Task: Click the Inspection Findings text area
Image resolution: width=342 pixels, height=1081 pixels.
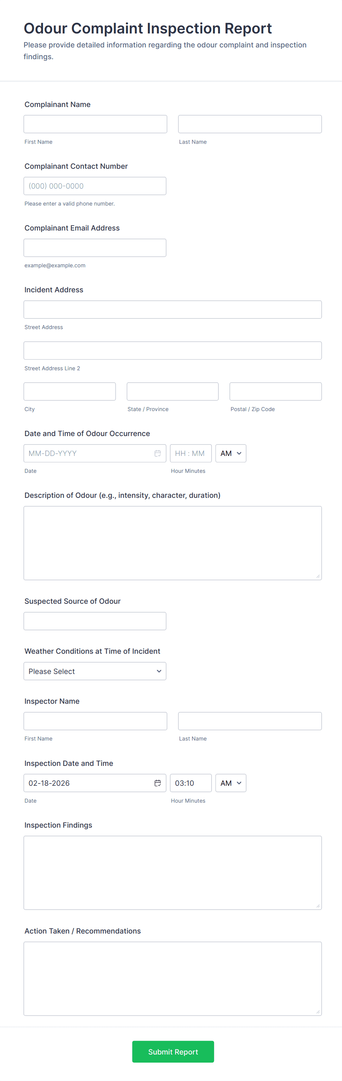Action: point(172,873)
